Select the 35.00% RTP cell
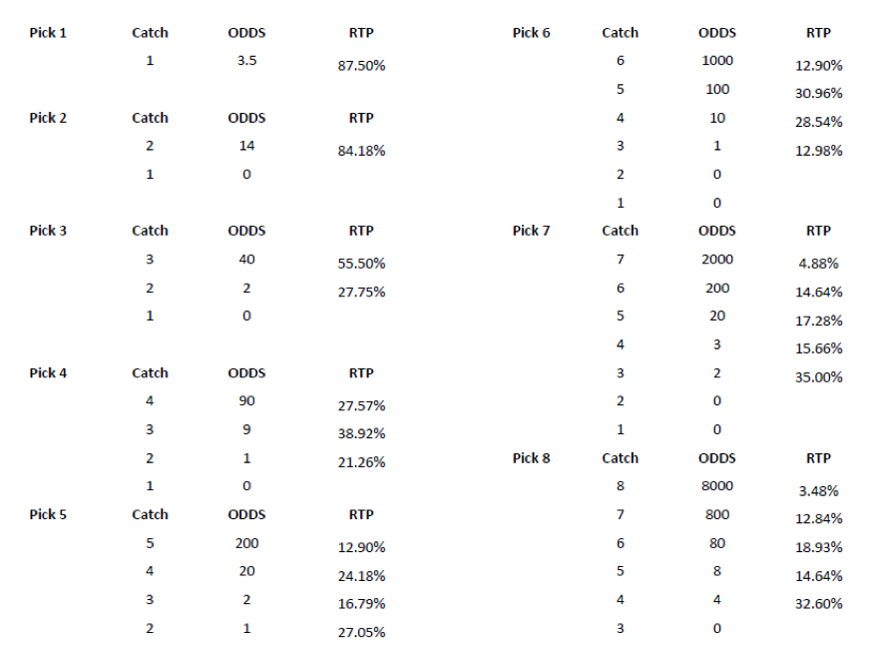 coord(819,377)
